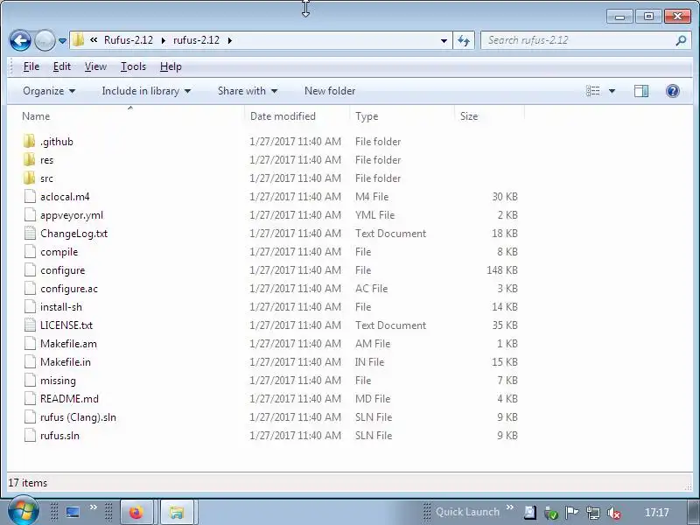Click the 17:17 taskbar clock
The width and height of the screenshot is (700, 525).
(x=657, y=513)
